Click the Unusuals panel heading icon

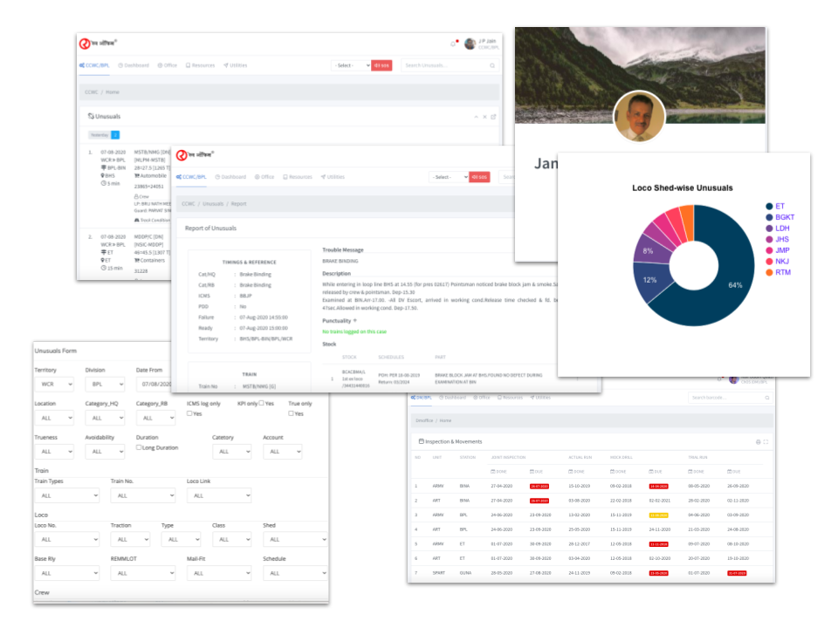coord(91,116)
